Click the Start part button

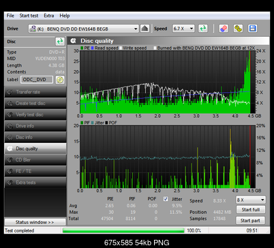[x=250, y=220]
